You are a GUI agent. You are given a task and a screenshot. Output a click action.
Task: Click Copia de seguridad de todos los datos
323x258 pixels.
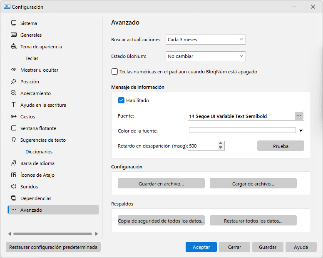[161, 220]
